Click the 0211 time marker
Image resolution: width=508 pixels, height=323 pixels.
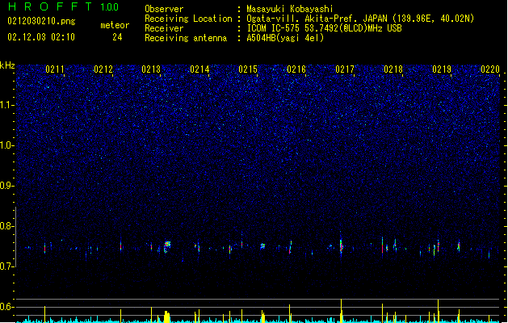coord(55,69)
